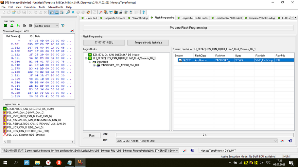Screen dimensions: 298x167
Task: Open File Explorer from the taskbar
Action: [x=37, y=163]
